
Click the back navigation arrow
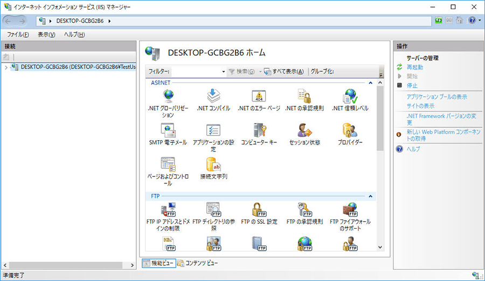coord(8,21)
